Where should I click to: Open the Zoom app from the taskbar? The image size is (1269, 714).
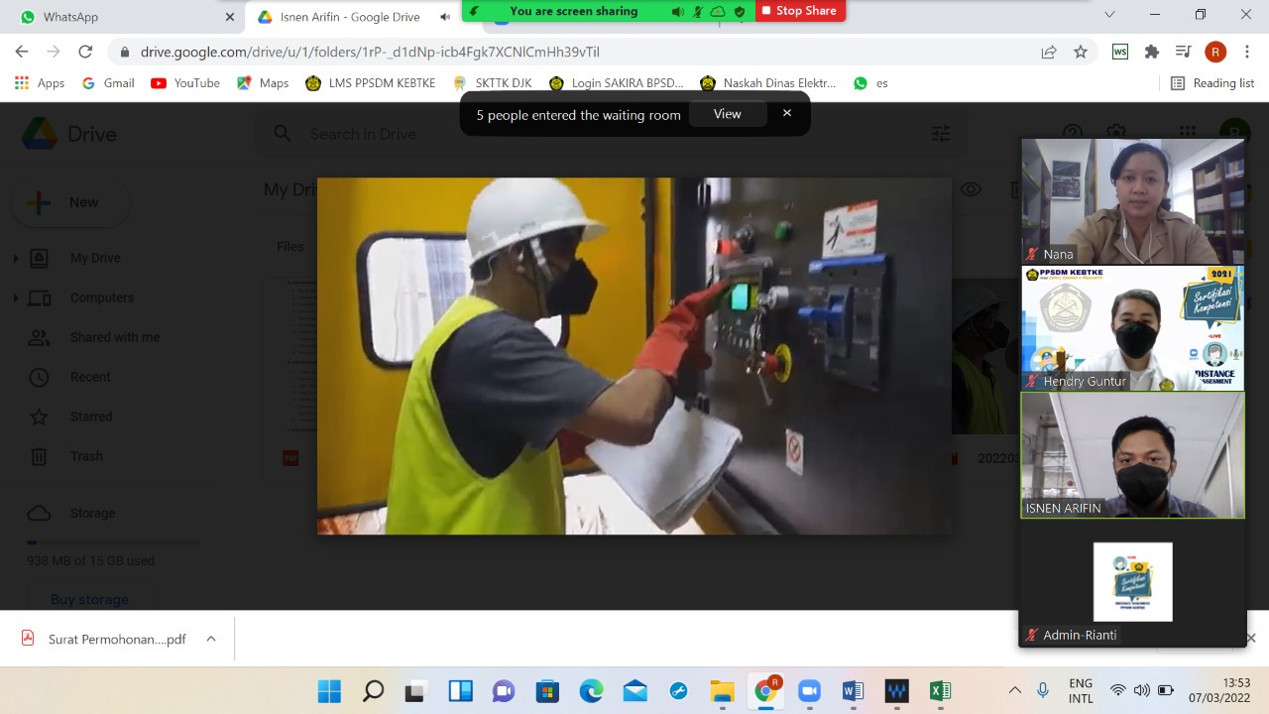click(809, 691)
